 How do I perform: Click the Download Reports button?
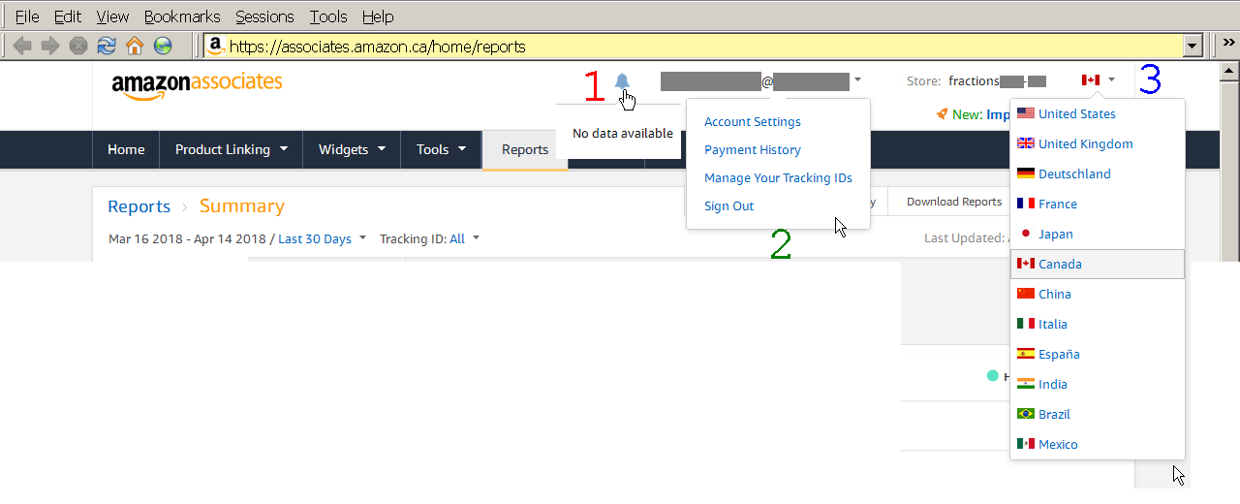[x=954, y=202]
